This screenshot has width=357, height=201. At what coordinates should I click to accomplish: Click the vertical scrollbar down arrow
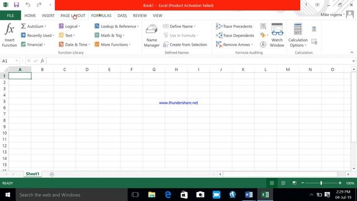click(x=354, y=169)
